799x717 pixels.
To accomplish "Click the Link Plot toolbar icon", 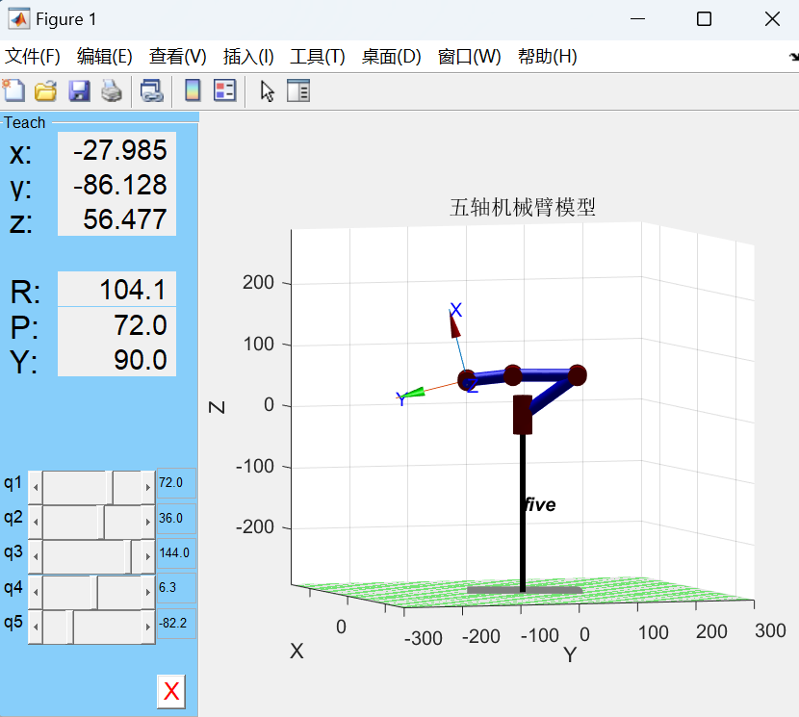I will coord(151,91).
